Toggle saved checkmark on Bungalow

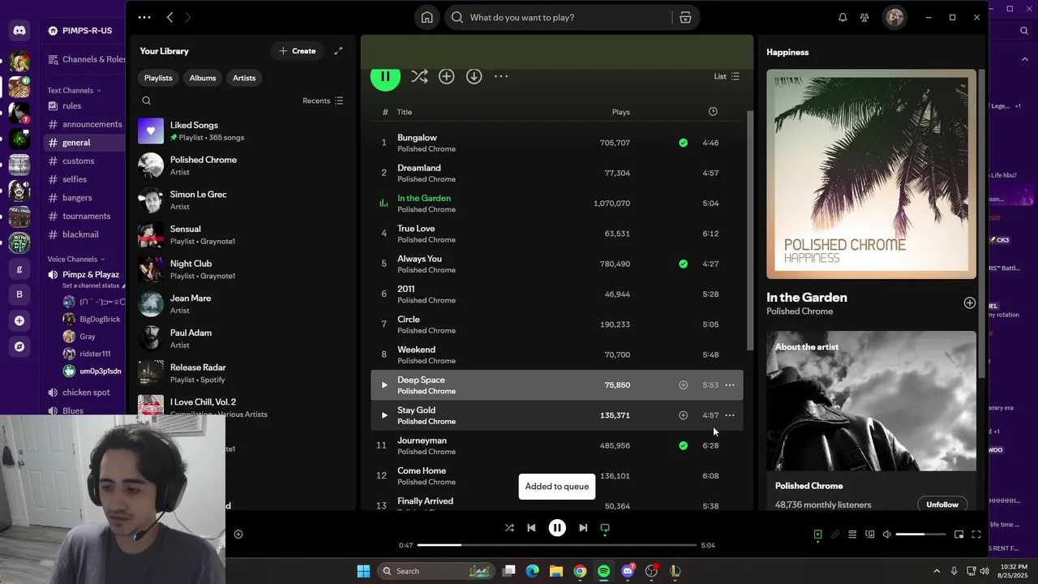pyautogui.click(x=683, y=143)
